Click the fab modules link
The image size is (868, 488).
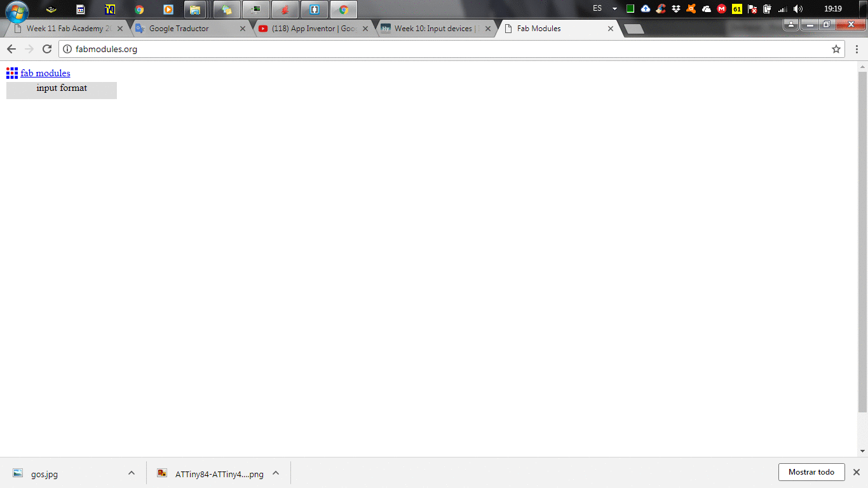tap(45, 73)
